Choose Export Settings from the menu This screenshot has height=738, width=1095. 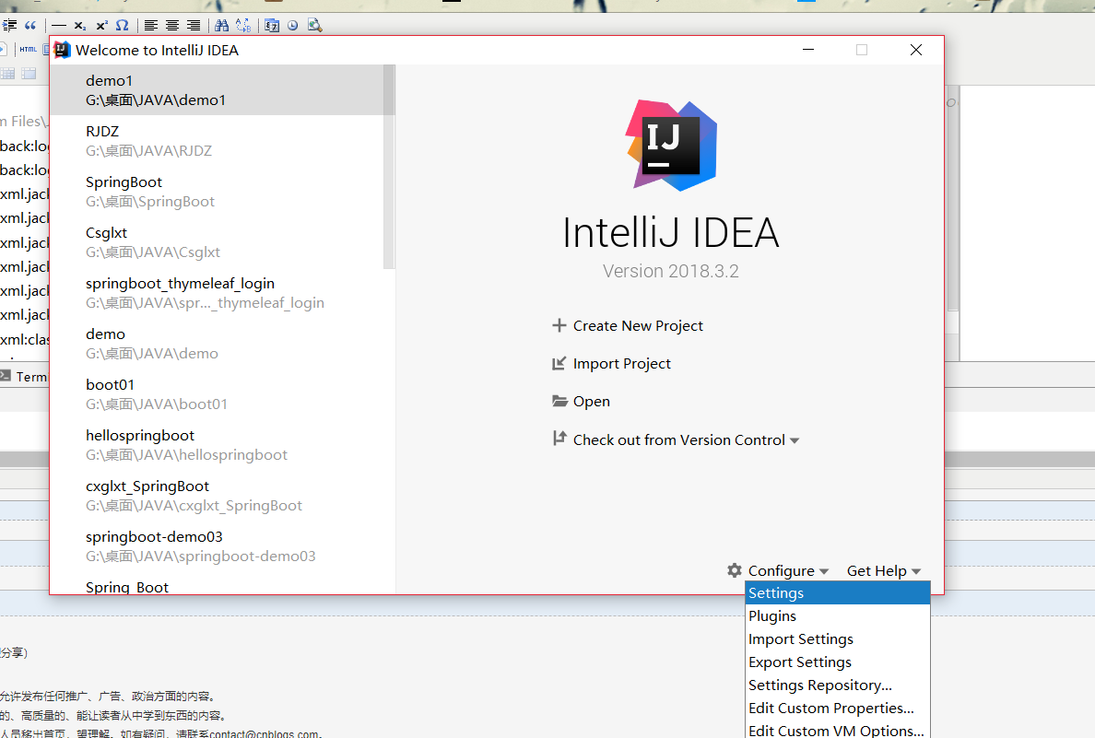coord(838,662)
